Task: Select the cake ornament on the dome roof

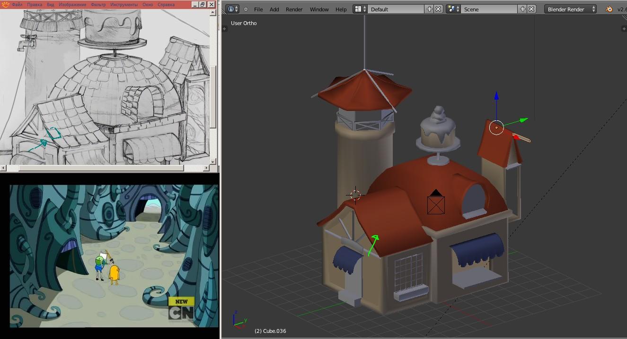Action: 438,135
